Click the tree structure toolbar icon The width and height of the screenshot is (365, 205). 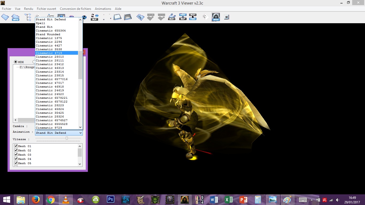coord(28,17)
